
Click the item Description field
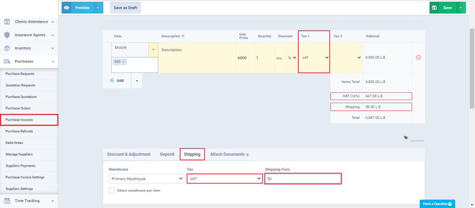click(197, 58)
